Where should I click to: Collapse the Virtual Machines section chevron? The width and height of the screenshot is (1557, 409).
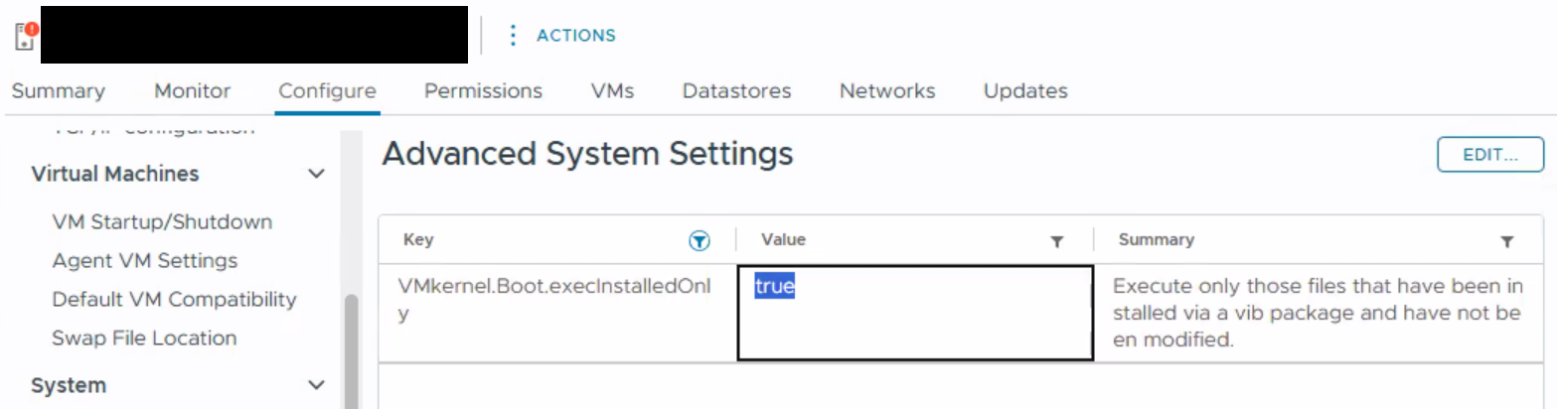coord(316,174)
